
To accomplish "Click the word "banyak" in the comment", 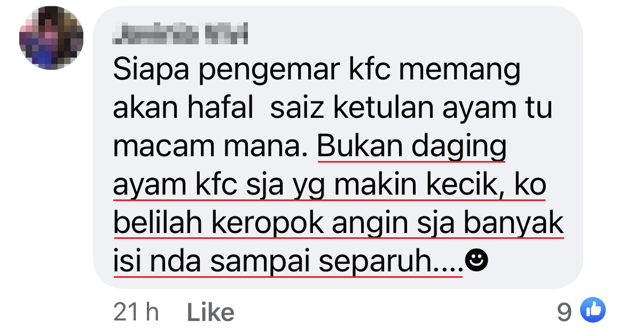I will tap(513, 223).
